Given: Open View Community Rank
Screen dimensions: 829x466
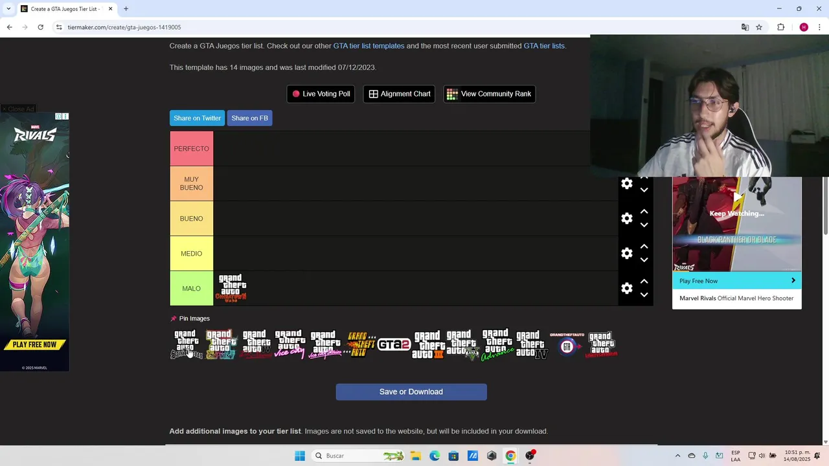Looking at the screenshot, I should (489, 94).
